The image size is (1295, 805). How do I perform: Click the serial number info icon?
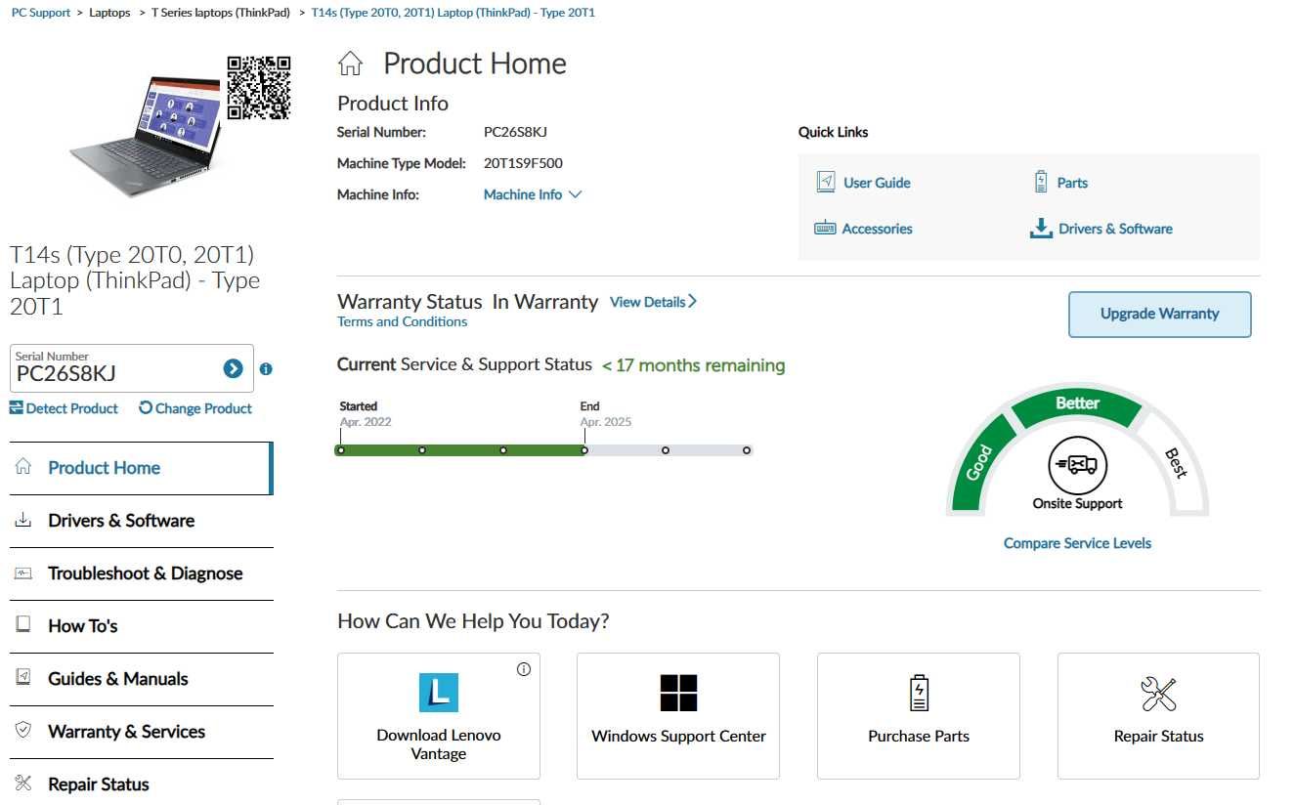coord(266,369)
